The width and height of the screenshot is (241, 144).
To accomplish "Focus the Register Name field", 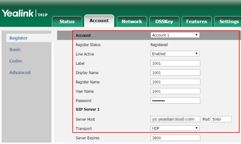I will click(175, 82).
